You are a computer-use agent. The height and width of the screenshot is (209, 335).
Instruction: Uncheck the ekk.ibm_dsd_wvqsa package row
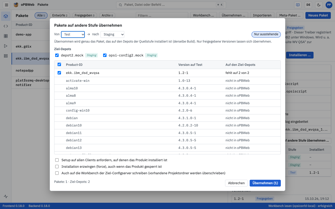pos(59,73)
